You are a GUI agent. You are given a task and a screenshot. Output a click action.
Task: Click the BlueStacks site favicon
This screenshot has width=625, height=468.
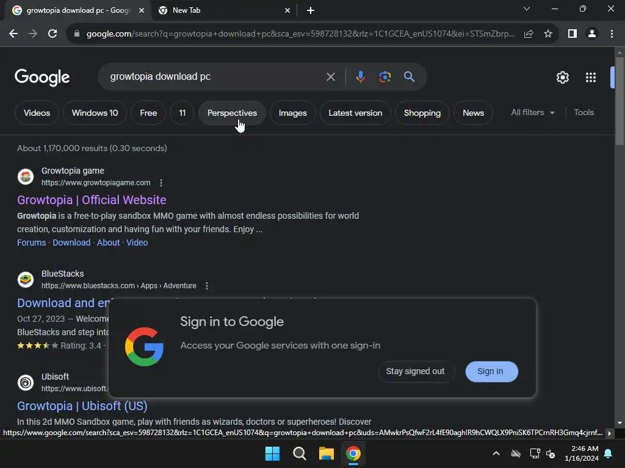point(26,279)
